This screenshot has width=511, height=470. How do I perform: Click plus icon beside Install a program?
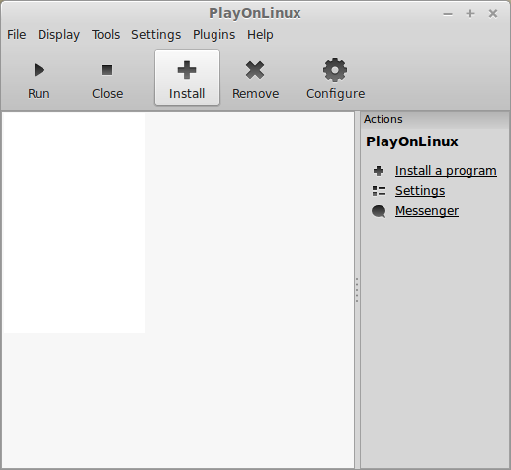pyautogui.click(x=379, y=171)
